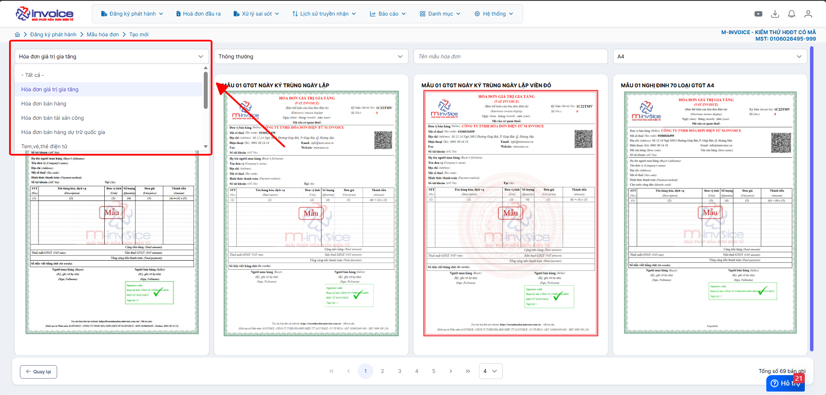826x395 pixels.
Task: Click the video tutorial icon in header
Action: (758, 14)
